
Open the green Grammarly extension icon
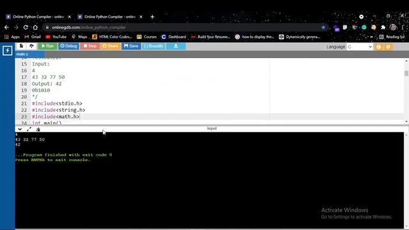point(364,27)
